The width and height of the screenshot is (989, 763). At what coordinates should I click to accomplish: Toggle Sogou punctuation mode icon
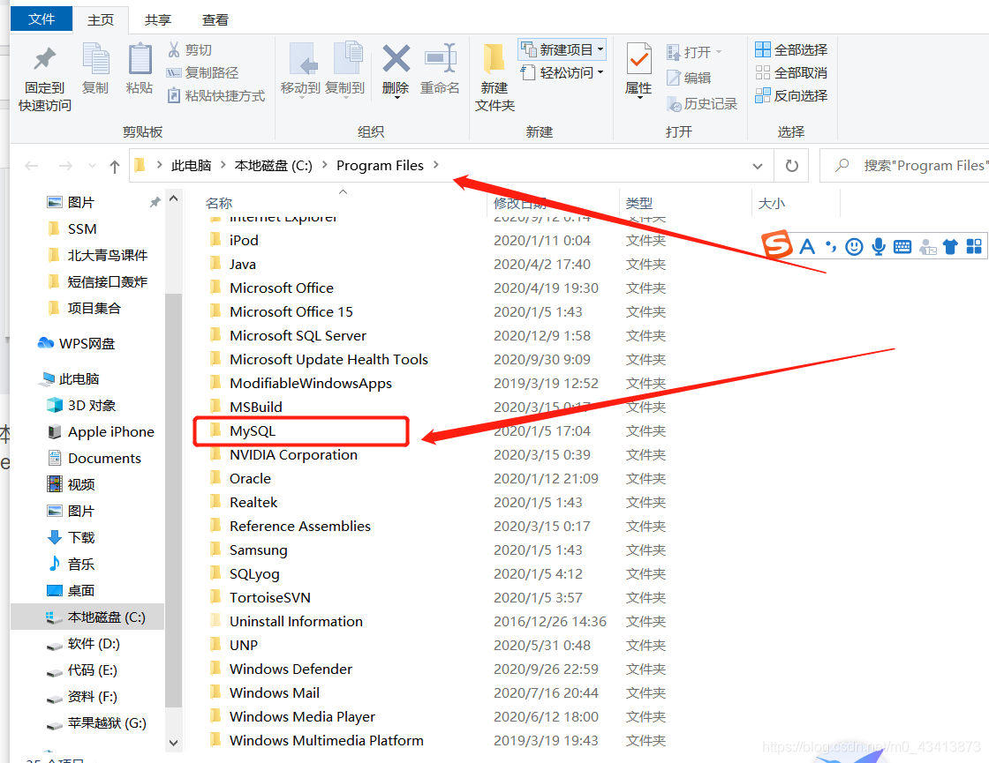point(831,246)
